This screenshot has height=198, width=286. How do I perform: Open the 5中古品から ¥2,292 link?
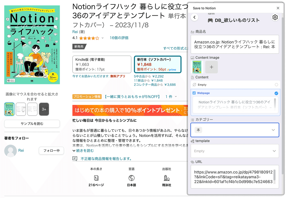[x=149, y=77]
